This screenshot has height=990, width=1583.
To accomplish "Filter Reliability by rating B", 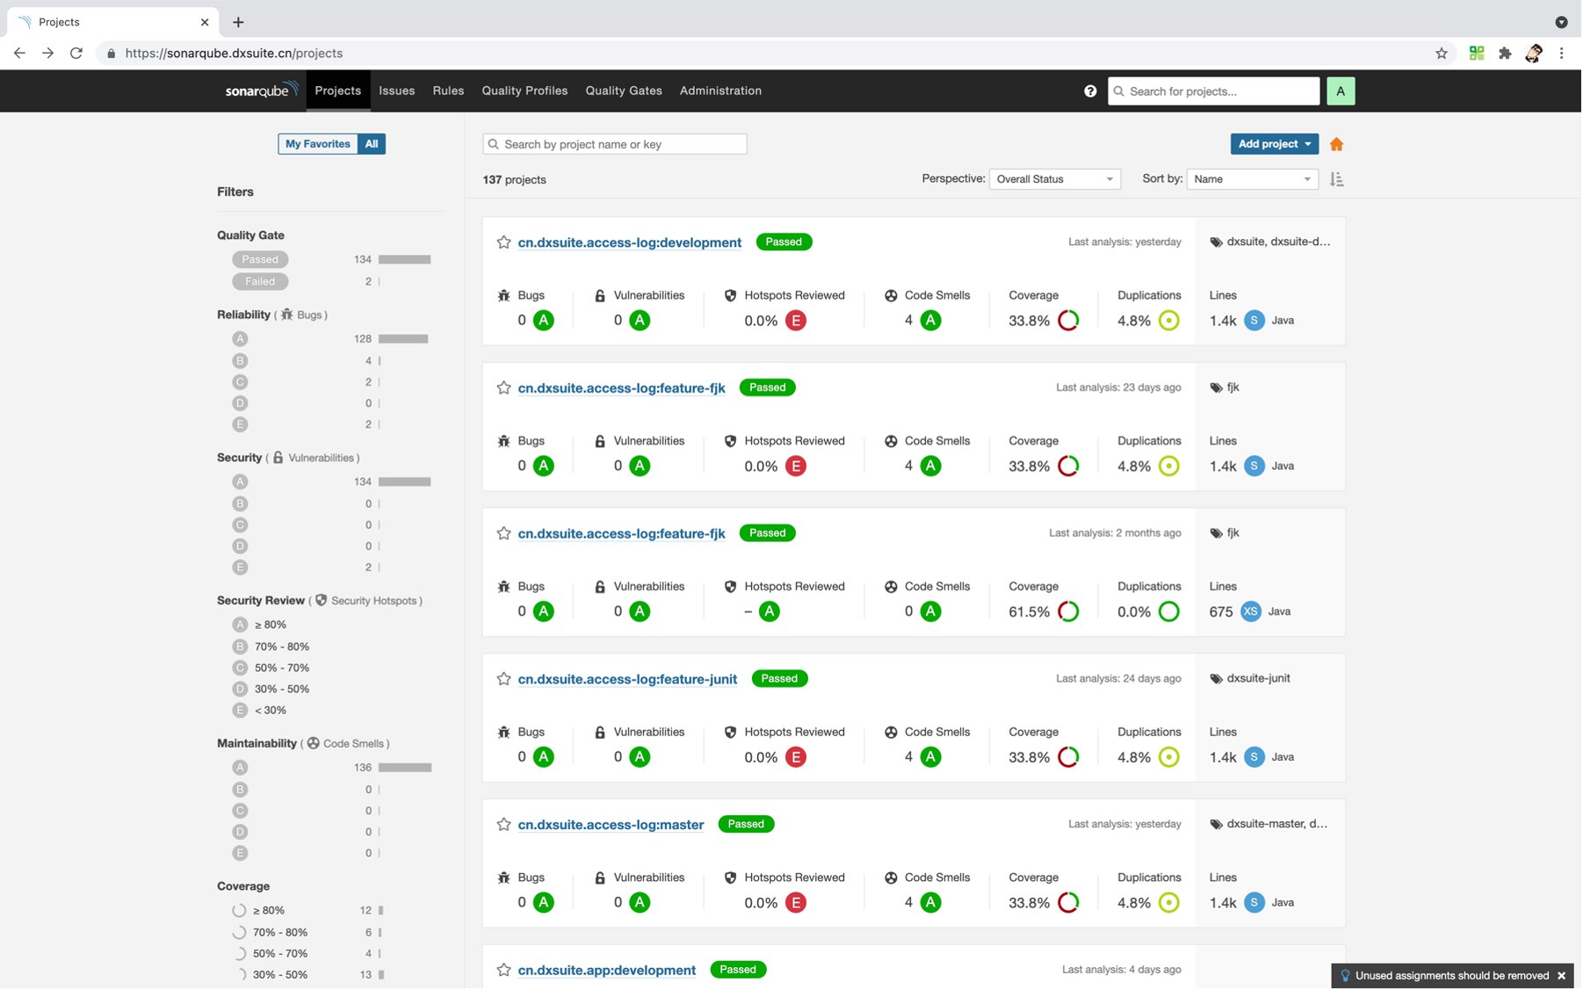I will [x=240, y=361].
